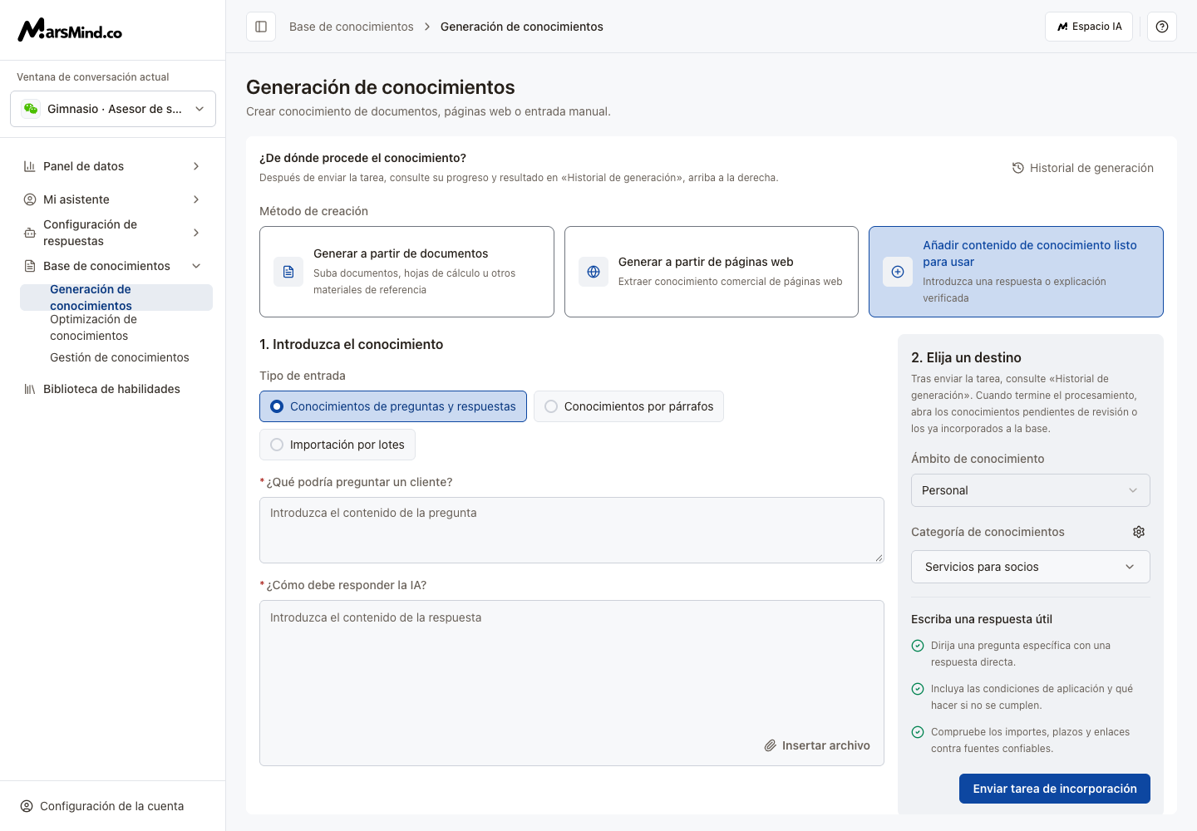Choose Añadir contenido de conocimiento listo card
Screen dimensions: 1197x831
point(1016,272)
